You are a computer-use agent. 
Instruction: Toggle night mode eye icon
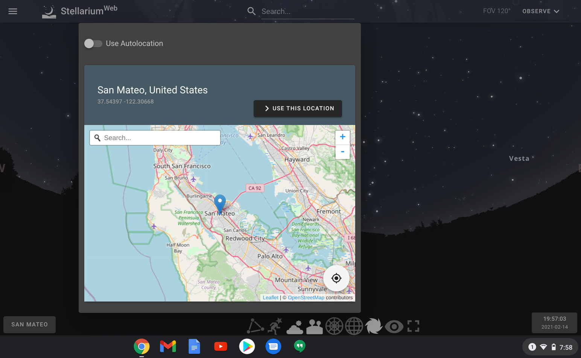click(x=394, y=327)
